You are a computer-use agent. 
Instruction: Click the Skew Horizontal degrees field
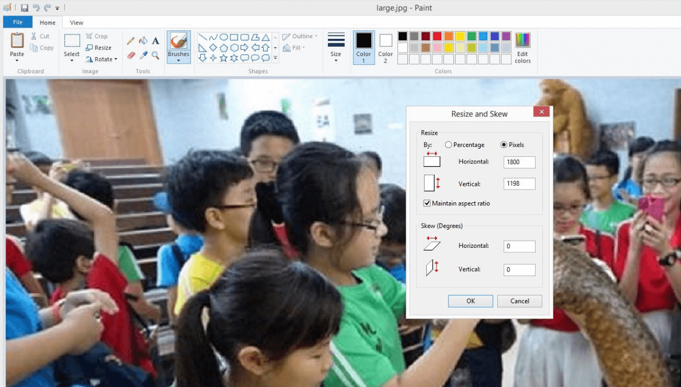pos(519,246)
